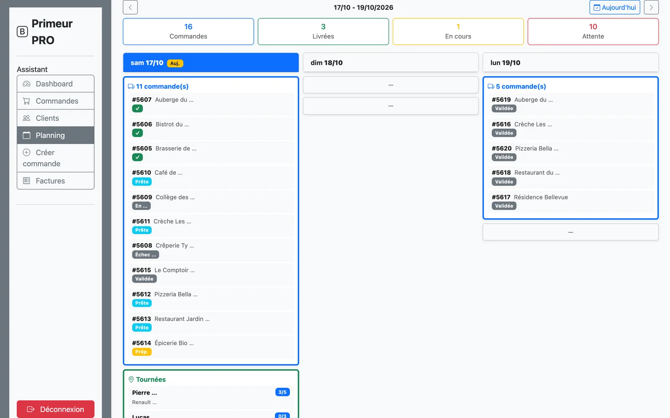
Task: Click truck icon beside 11 commande(s)
Action: [131, 87]
